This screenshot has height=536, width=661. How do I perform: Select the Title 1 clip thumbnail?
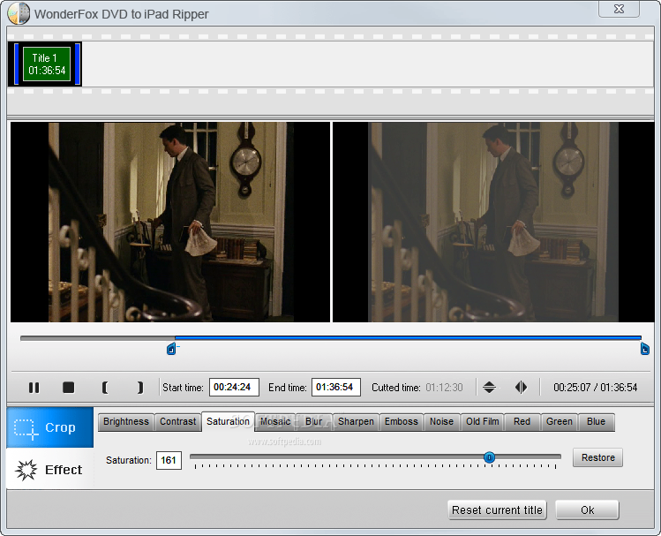coord(45,64)
